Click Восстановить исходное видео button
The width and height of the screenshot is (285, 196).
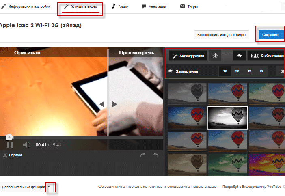221,34
